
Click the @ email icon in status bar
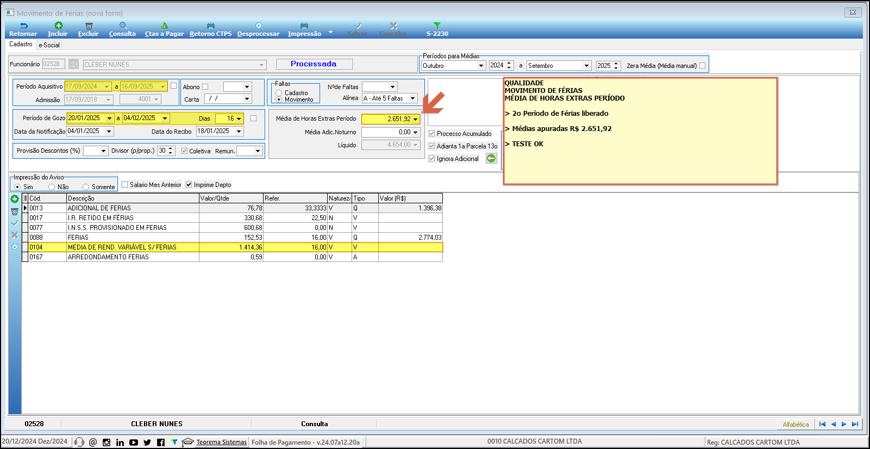(93, 442)
